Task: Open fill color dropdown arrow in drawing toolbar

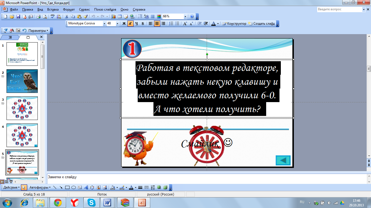Action: pos(117,187)
